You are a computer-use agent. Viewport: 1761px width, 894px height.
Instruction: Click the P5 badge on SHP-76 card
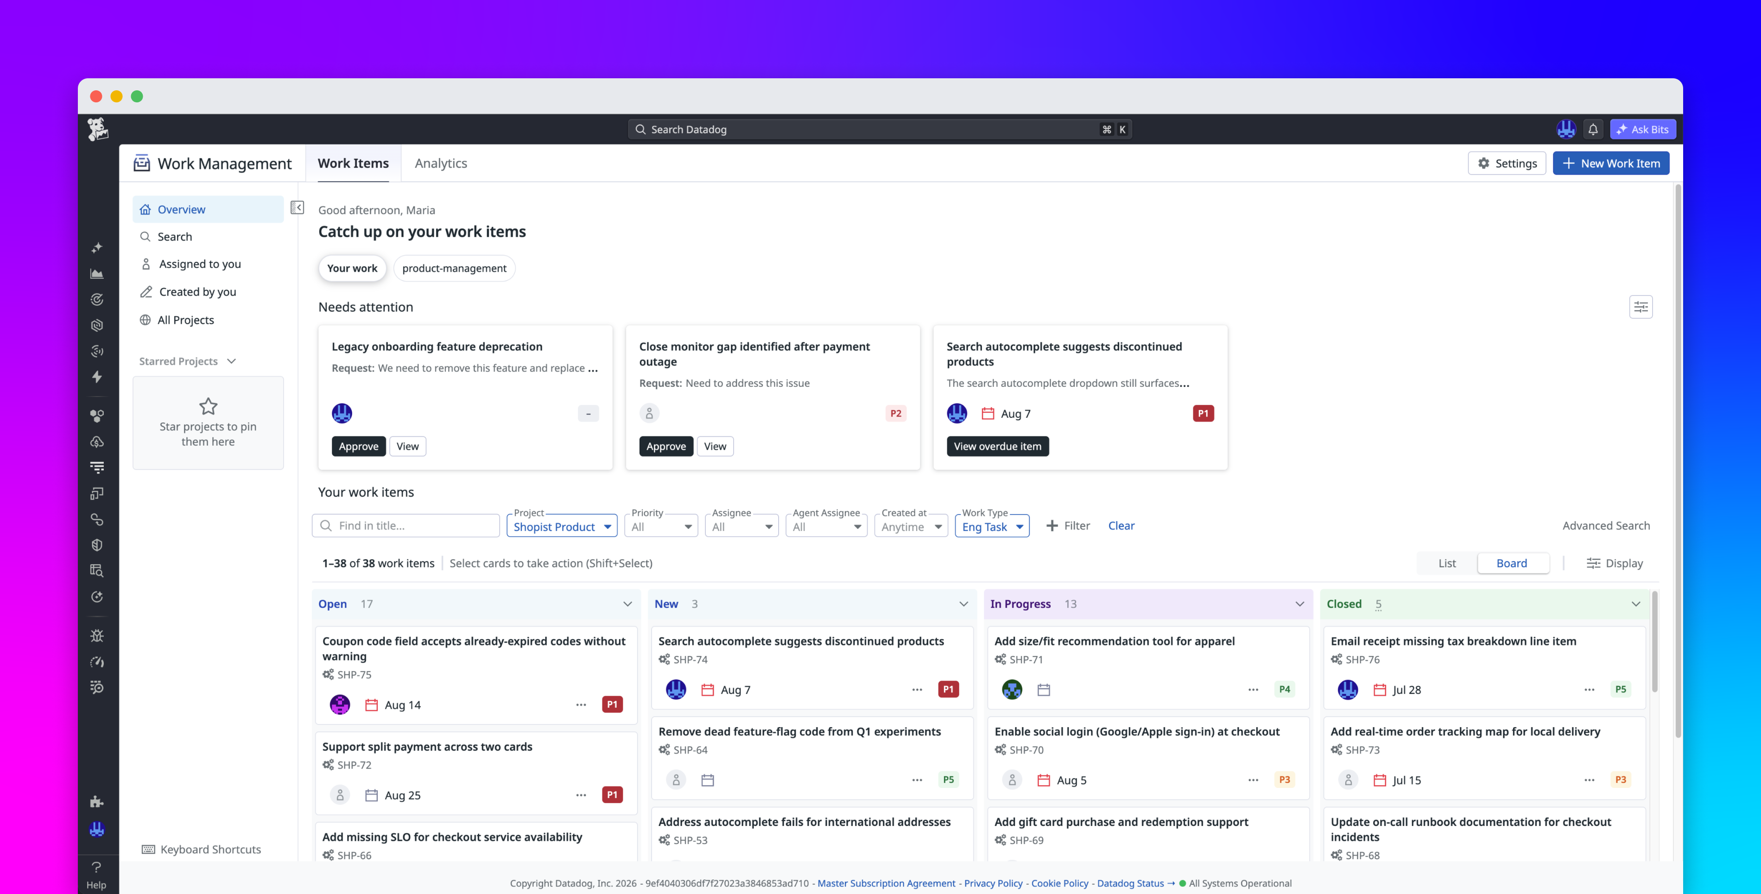click(1621, 690)
